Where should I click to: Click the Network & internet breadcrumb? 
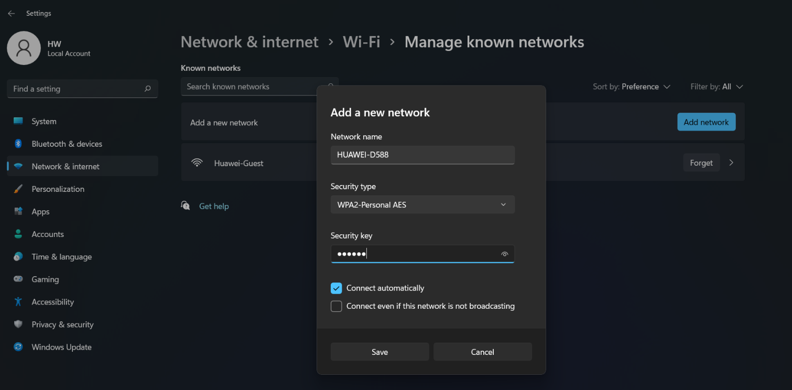click(x=249, y=42)
